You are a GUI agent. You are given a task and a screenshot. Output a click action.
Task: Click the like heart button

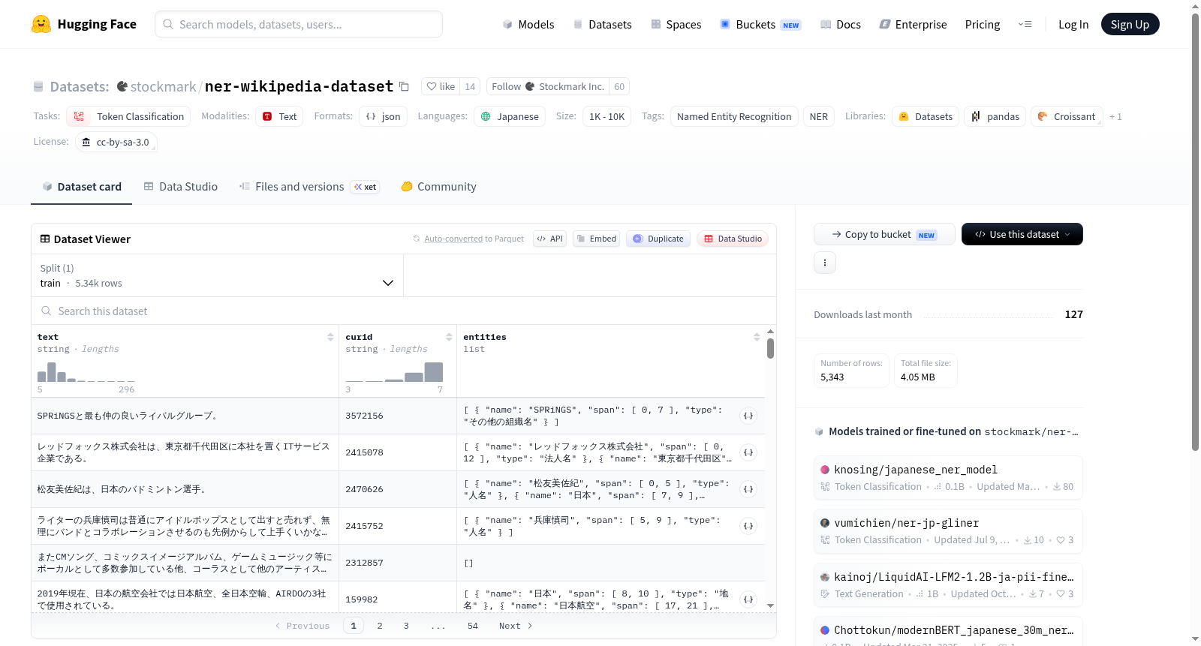pos(441,86)
